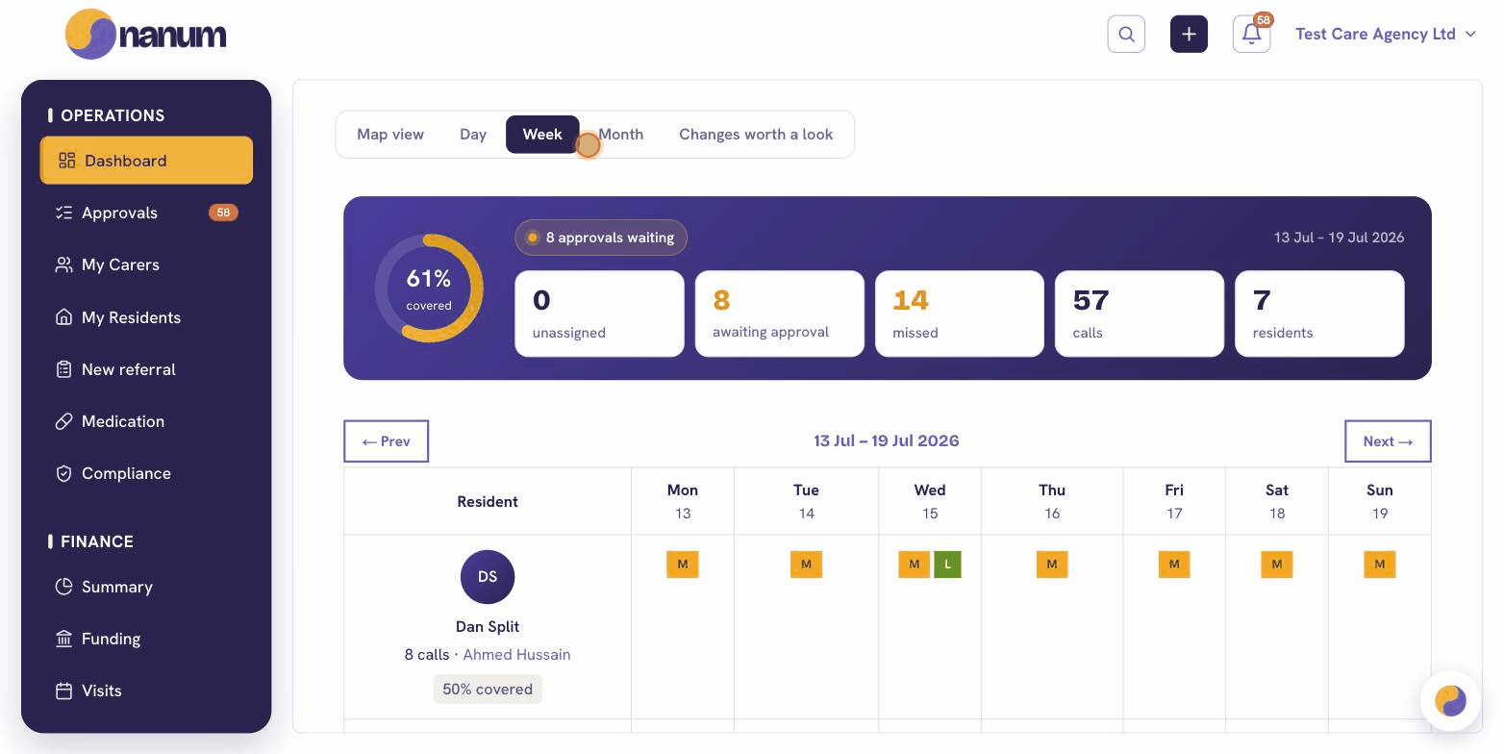Click the 50% covered badge
The height and width of the screenshot is (754, 1504).
[x=488, y=689]
